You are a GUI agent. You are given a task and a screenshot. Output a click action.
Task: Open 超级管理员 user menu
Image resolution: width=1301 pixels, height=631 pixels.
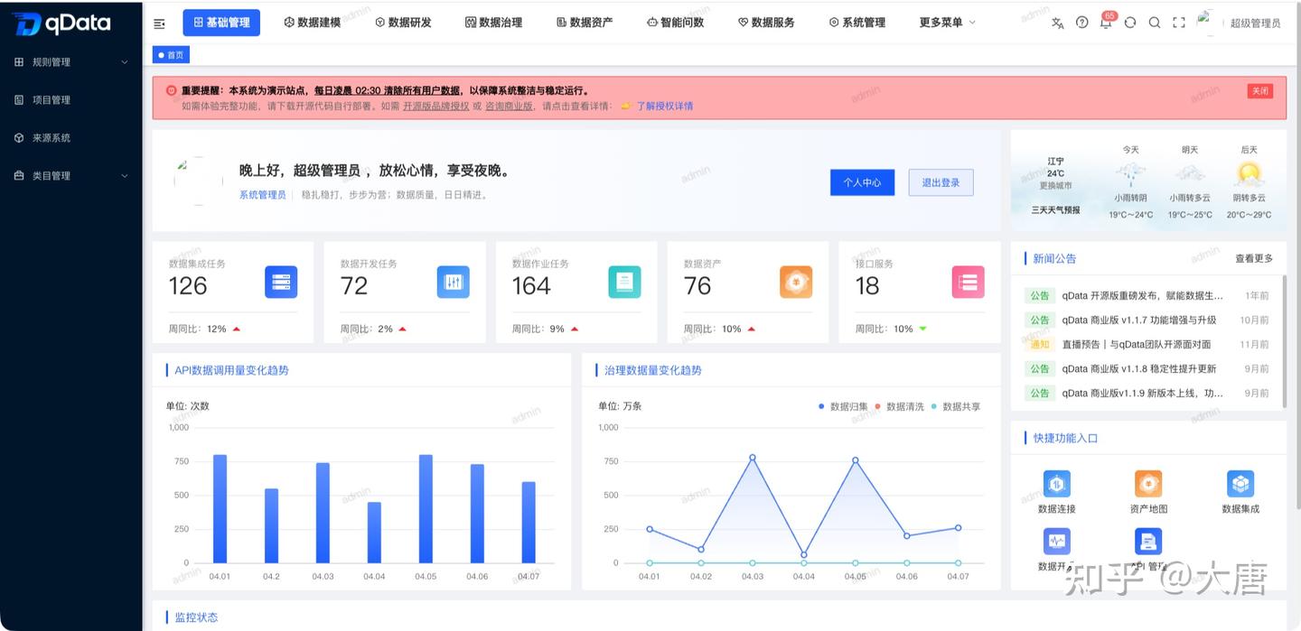(x=1255, y=23)
